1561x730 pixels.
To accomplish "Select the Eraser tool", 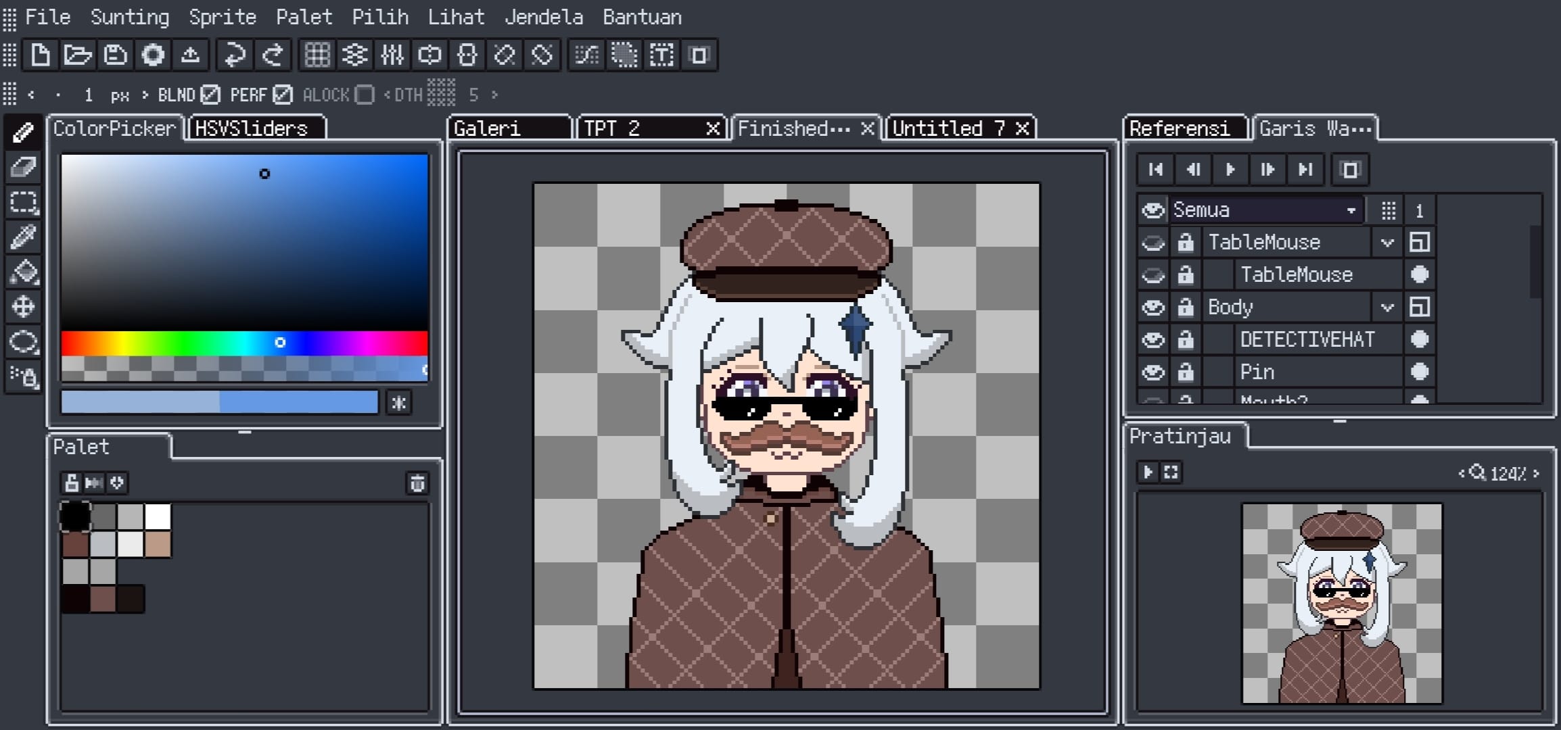I will [23, 167].
